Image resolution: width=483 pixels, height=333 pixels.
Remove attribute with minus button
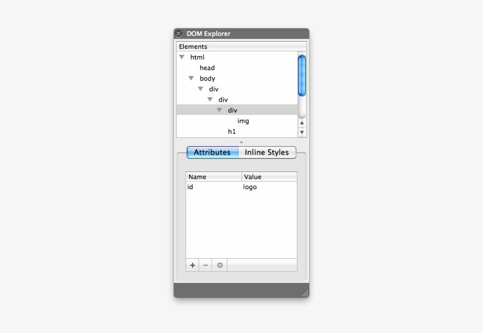[206, 265]
